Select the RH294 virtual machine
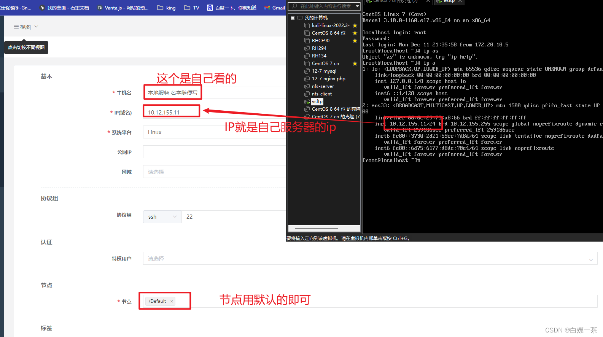 click(x=319, y=48)
